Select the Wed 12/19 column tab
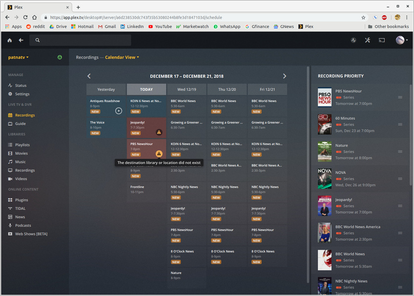Viewport: 414px width, 296px height. pyautogui.click(x=187, y=90)
